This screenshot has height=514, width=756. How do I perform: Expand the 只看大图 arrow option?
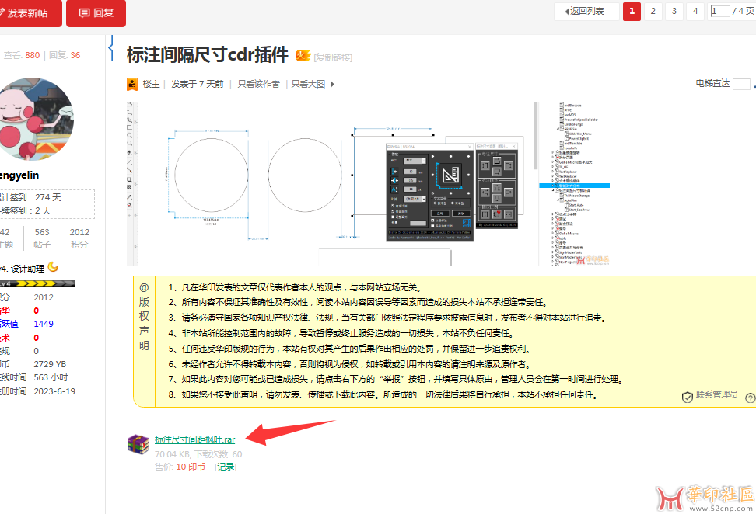coord(331,84)
